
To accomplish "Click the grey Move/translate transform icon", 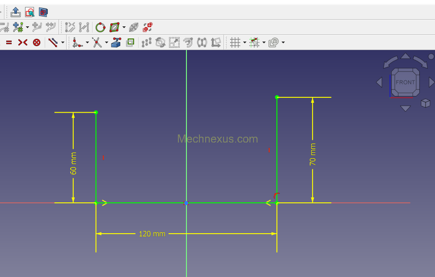I will pos(216,42).
